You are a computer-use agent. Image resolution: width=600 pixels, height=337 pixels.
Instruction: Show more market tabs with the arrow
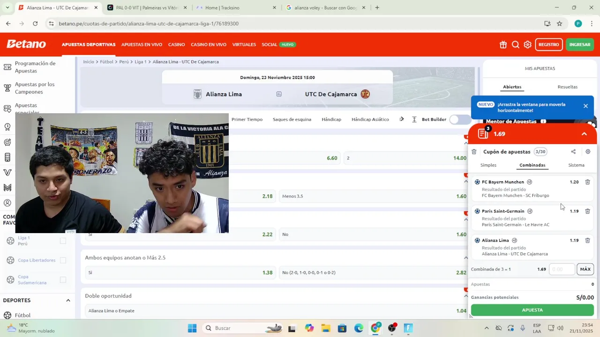pyautogui.click(x=402, y=119)
